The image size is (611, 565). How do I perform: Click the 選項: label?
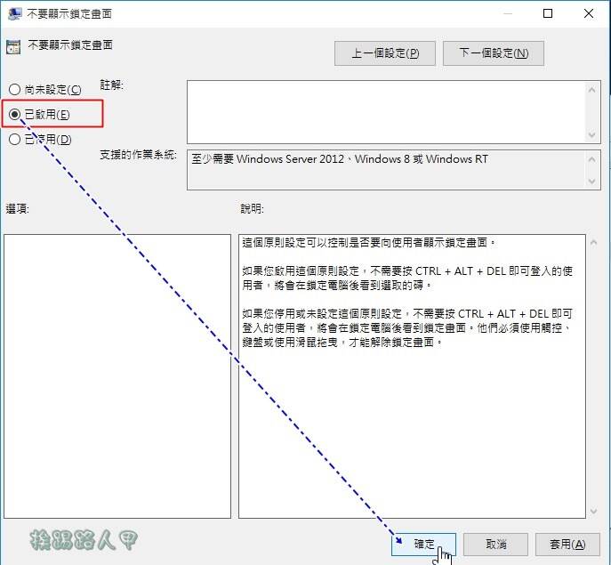(x=17, y=208)
